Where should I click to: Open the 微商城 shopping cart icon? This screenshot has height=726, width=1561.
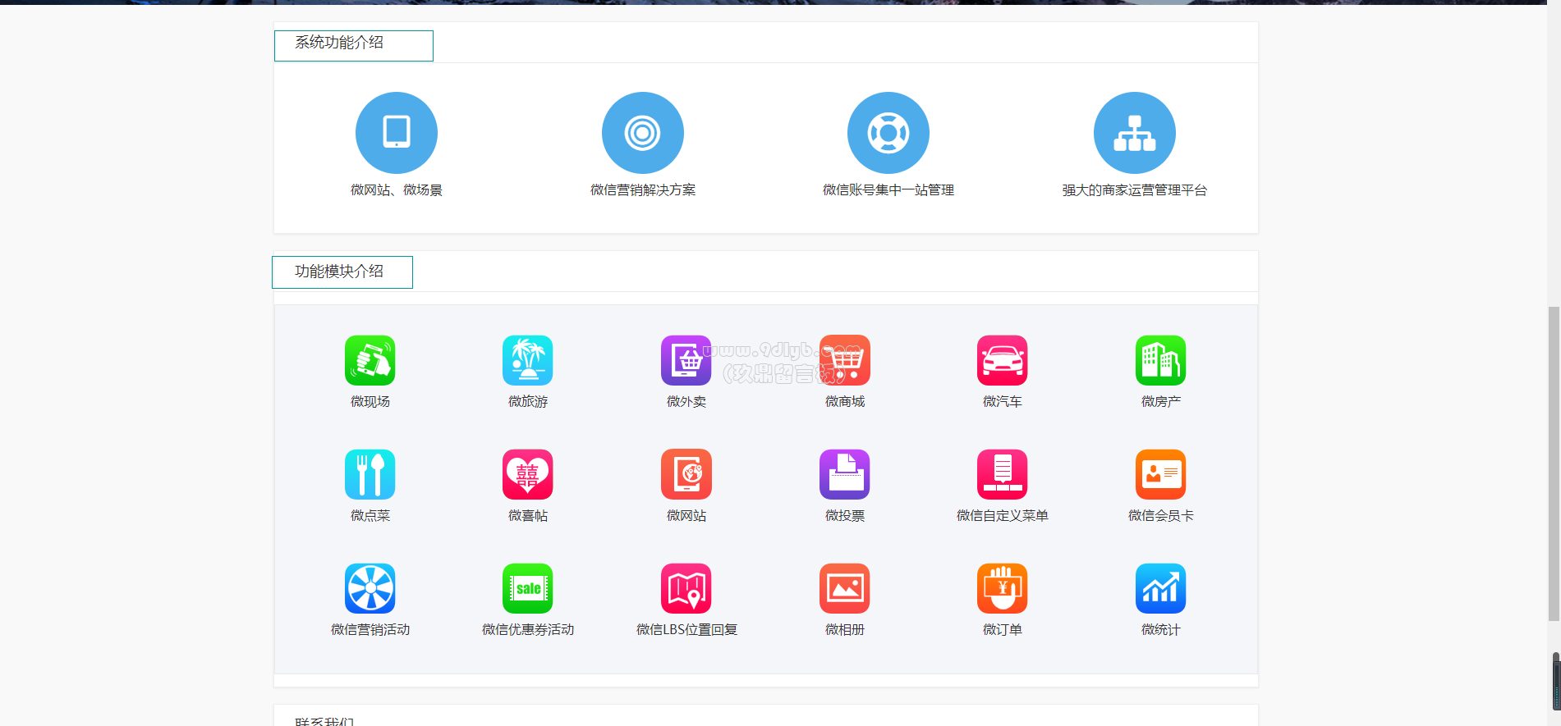pos(844,360)
